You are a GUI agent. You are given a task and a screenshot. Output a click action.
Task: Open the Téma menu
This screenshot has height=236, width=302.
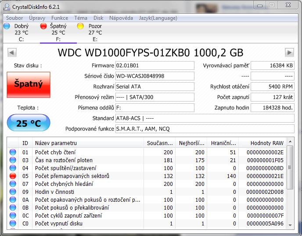point(81,18)
